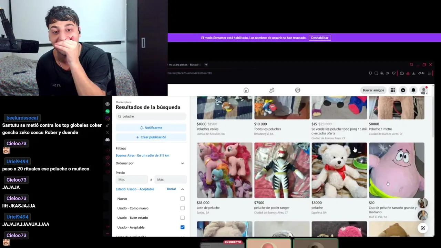Click the pin icon in address bar
Image resolution: width=441 pixels, height=248 pixels.
(370, 73)
